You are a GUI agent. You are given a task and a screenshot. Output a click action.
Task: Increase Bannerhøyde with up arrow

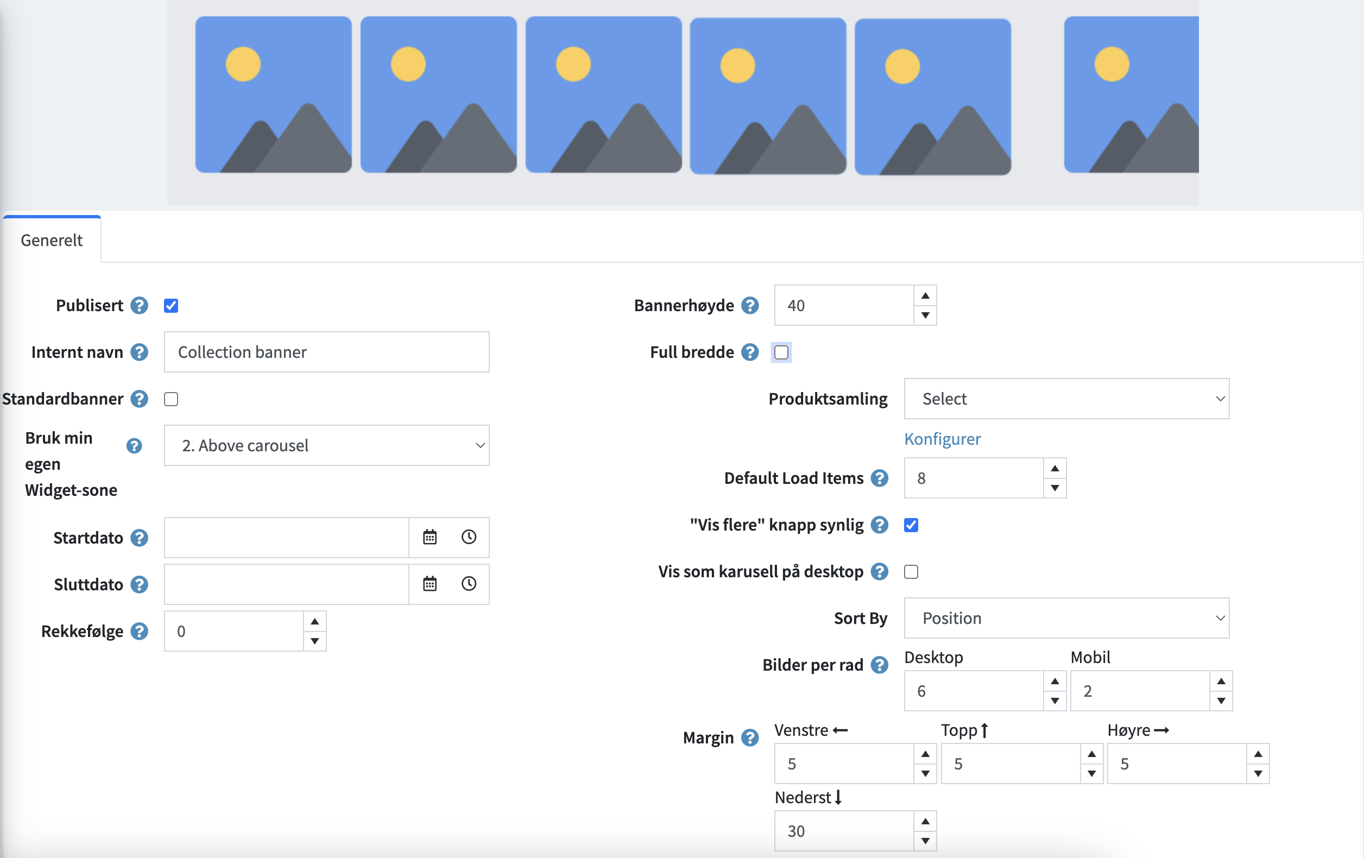(x=925, y=295)
